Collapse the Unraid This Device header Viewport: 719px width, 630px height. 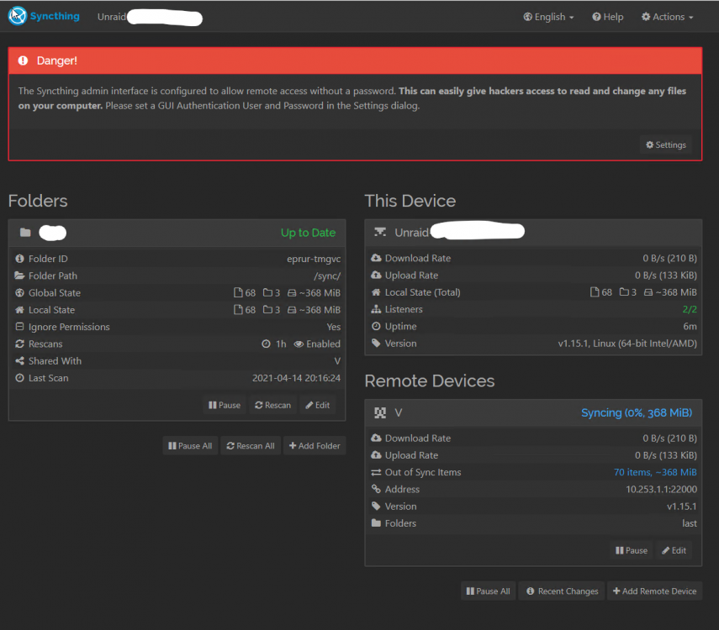click(x=533, y=233)
